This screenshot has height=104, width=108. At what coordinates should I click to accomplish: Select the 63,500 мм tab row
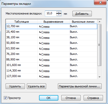[51, 48]
